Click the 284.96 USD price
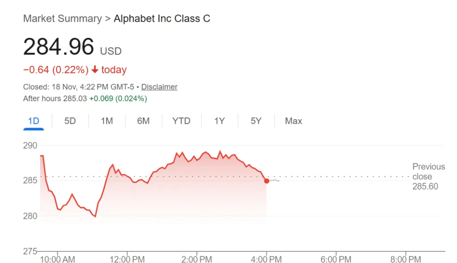457x263 pixels. (72, 47)
